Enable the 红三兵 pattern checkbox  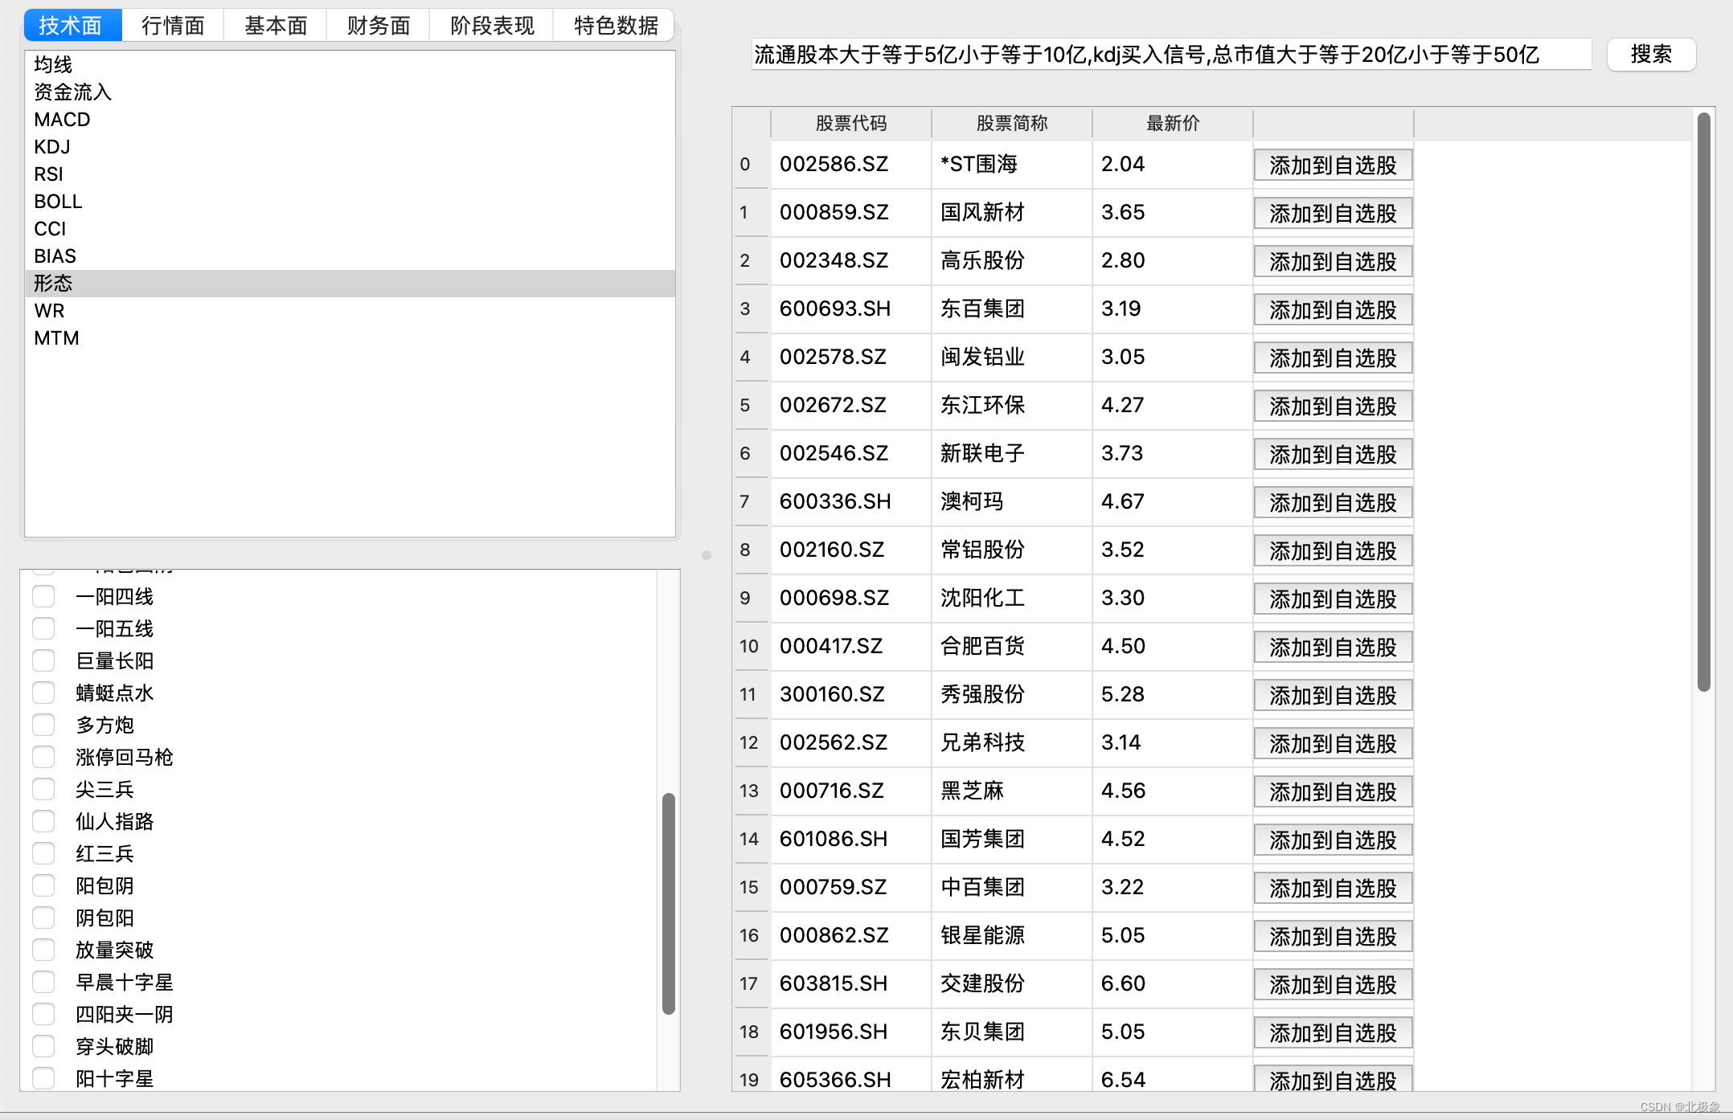[x=43, y=854]
